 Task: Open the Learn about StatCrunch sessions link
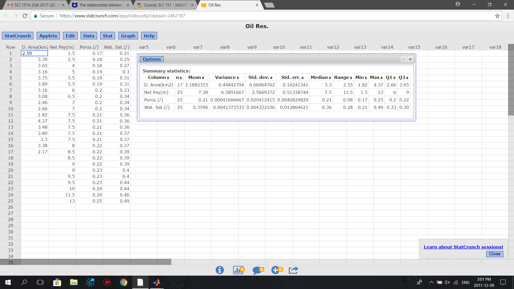464,247
